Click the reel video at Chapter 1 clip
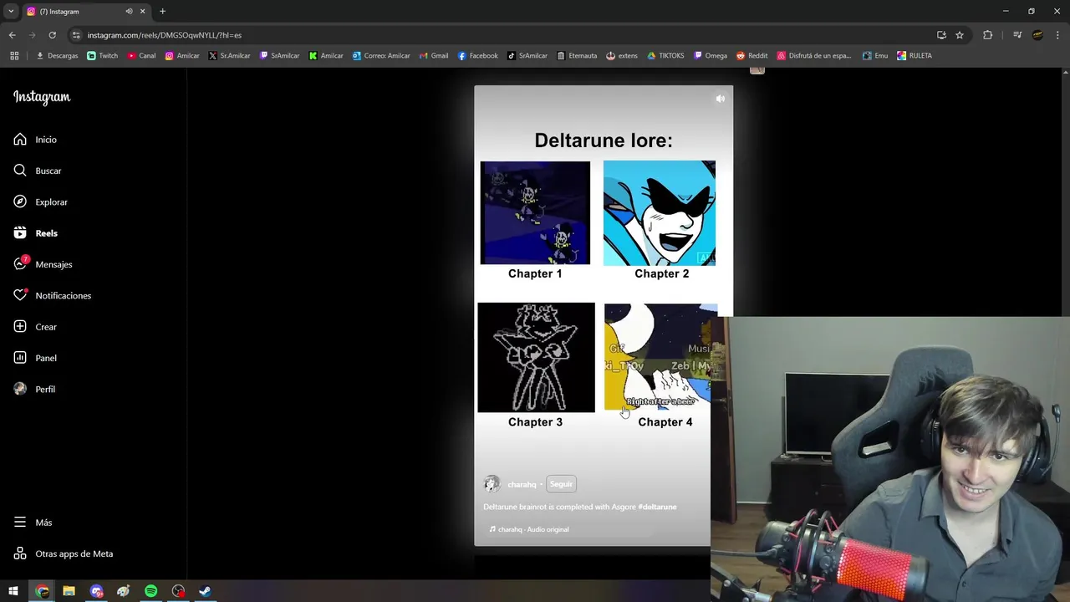 535,212
